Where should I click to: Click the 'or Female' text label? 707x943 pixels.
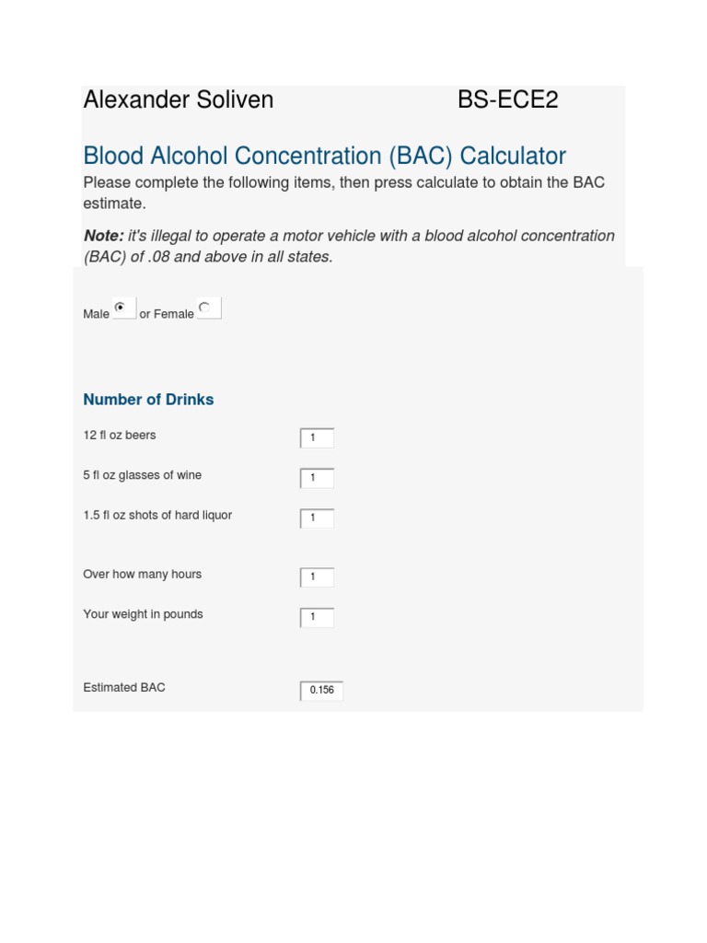167,314
